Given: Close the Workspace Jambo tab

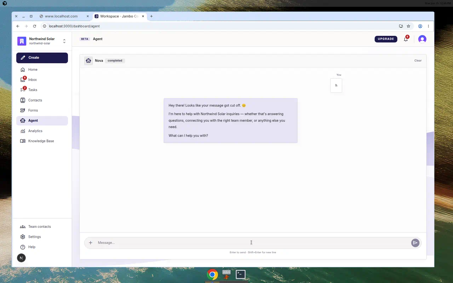Looking at the screenshot, I should click(143, 16).
